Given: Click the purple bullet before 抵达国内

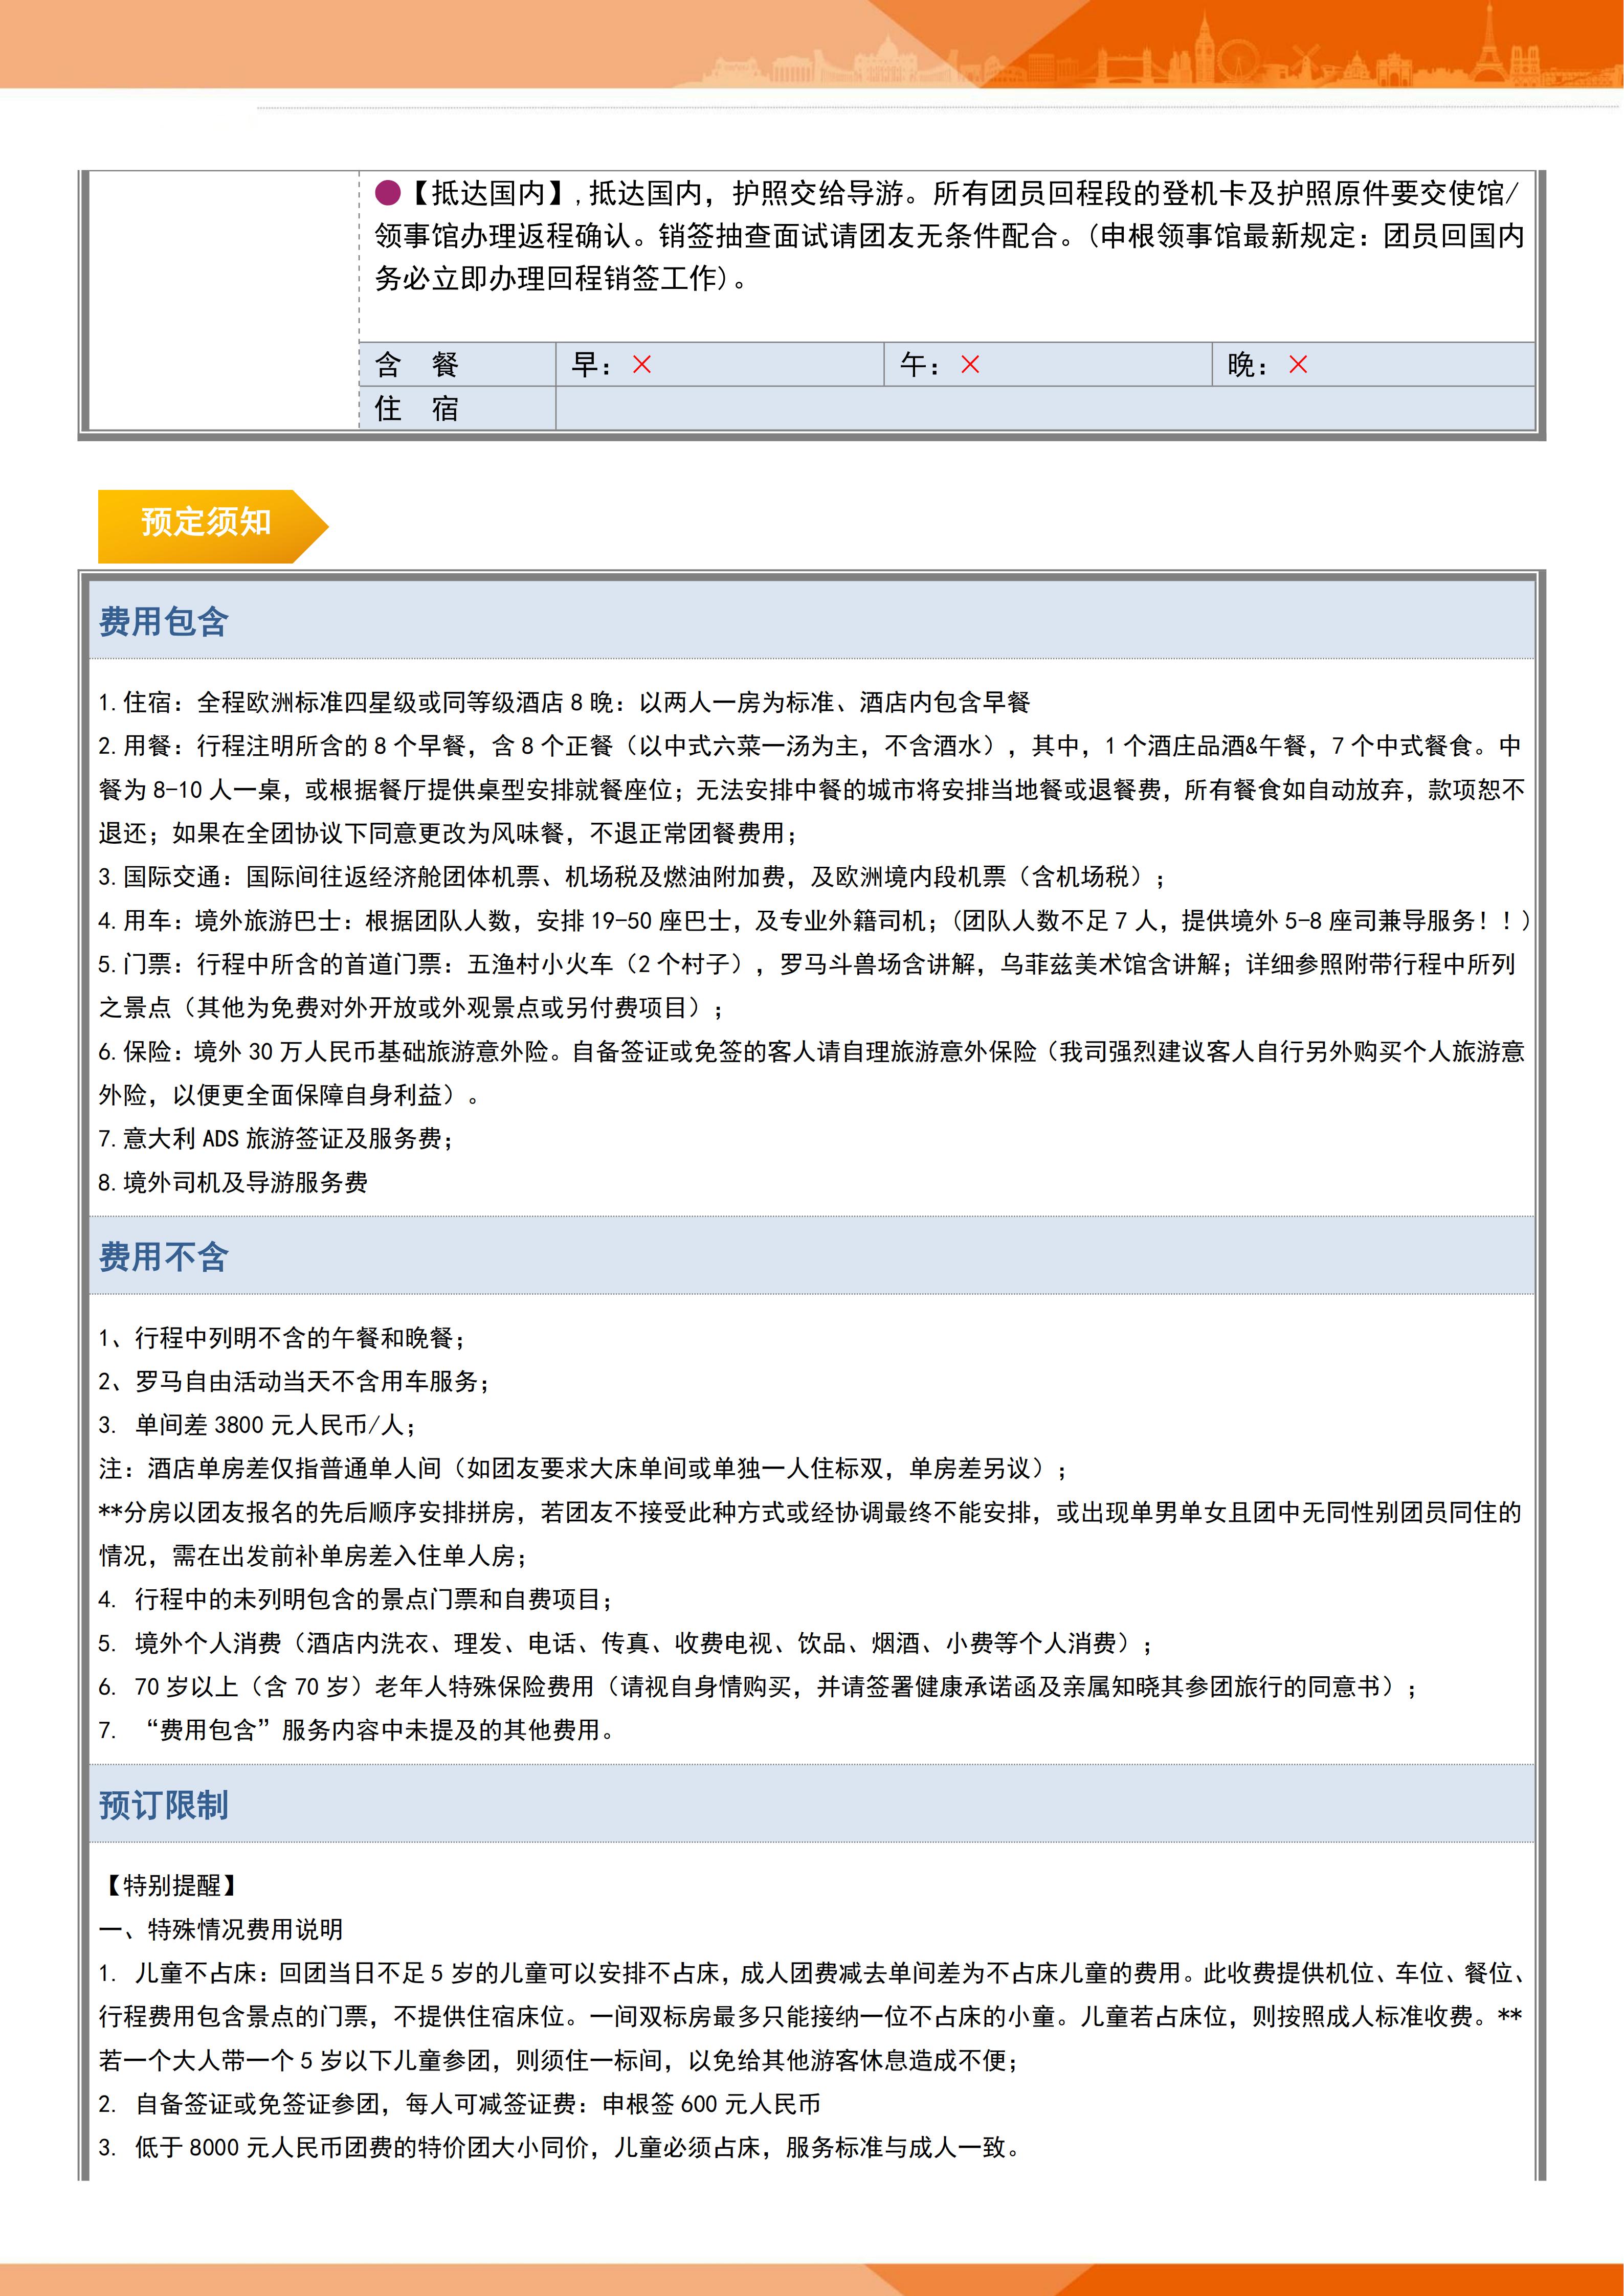Looking at the screenshot, I should (388, 193).
